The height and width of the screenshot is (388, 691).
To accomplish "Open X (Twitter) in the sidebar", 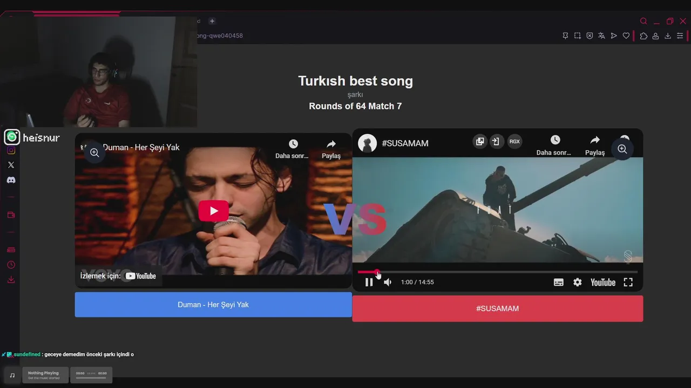I will 11,165.
